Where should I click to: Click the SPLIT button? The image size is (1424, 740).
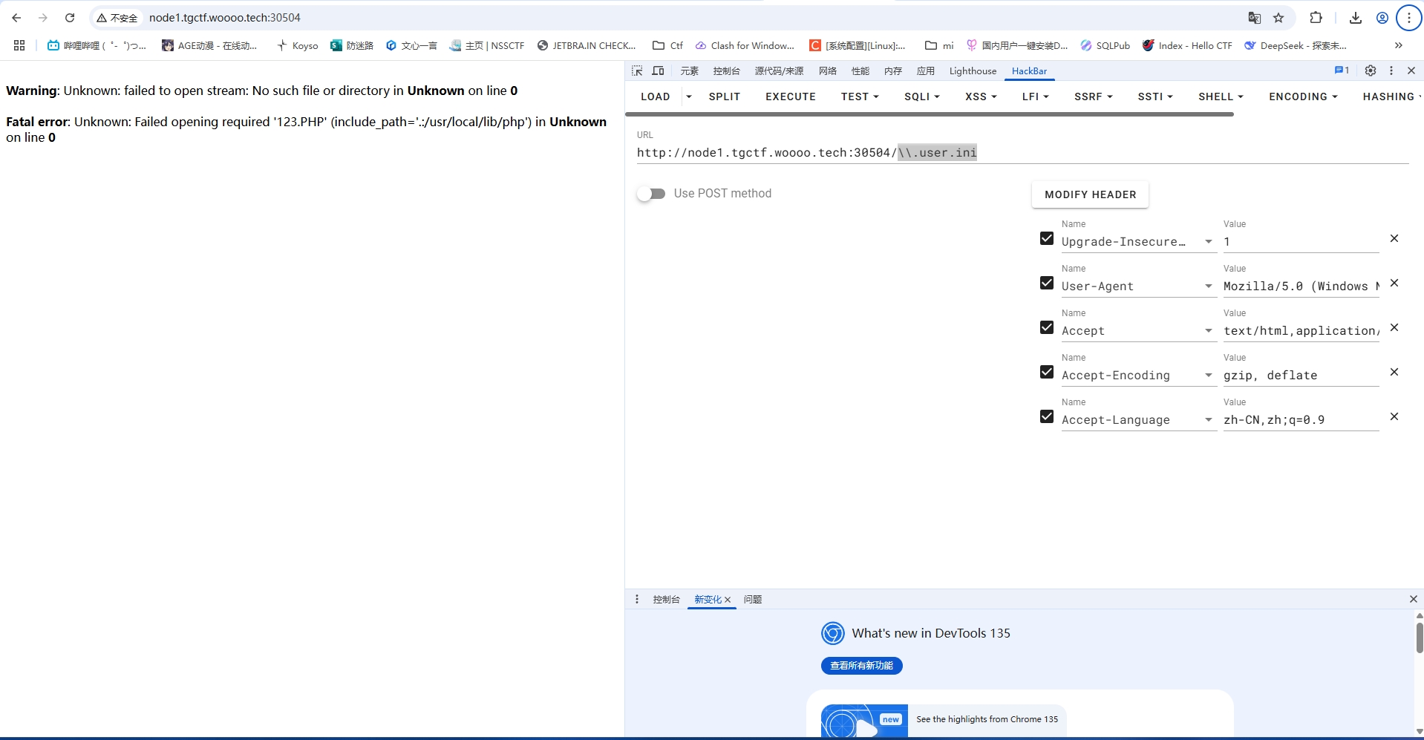pos(725,96)
